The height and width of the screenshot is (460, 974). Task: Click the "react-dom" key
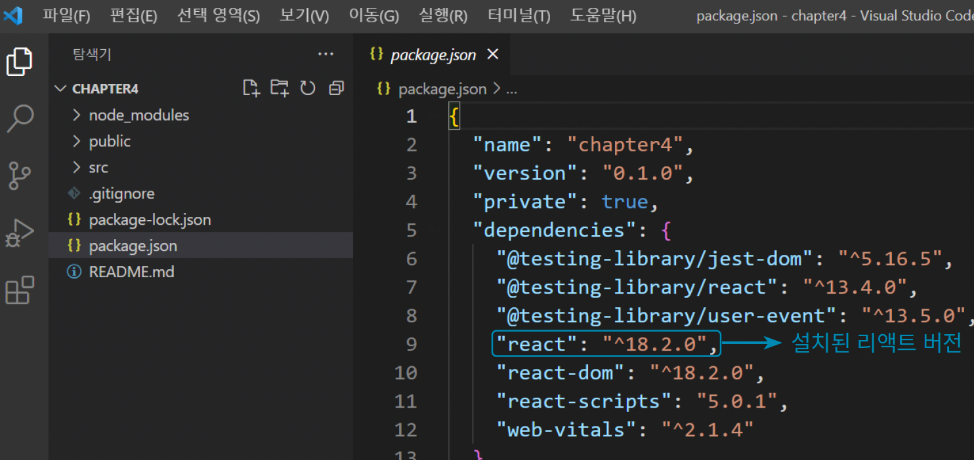(x=560, y=373)
